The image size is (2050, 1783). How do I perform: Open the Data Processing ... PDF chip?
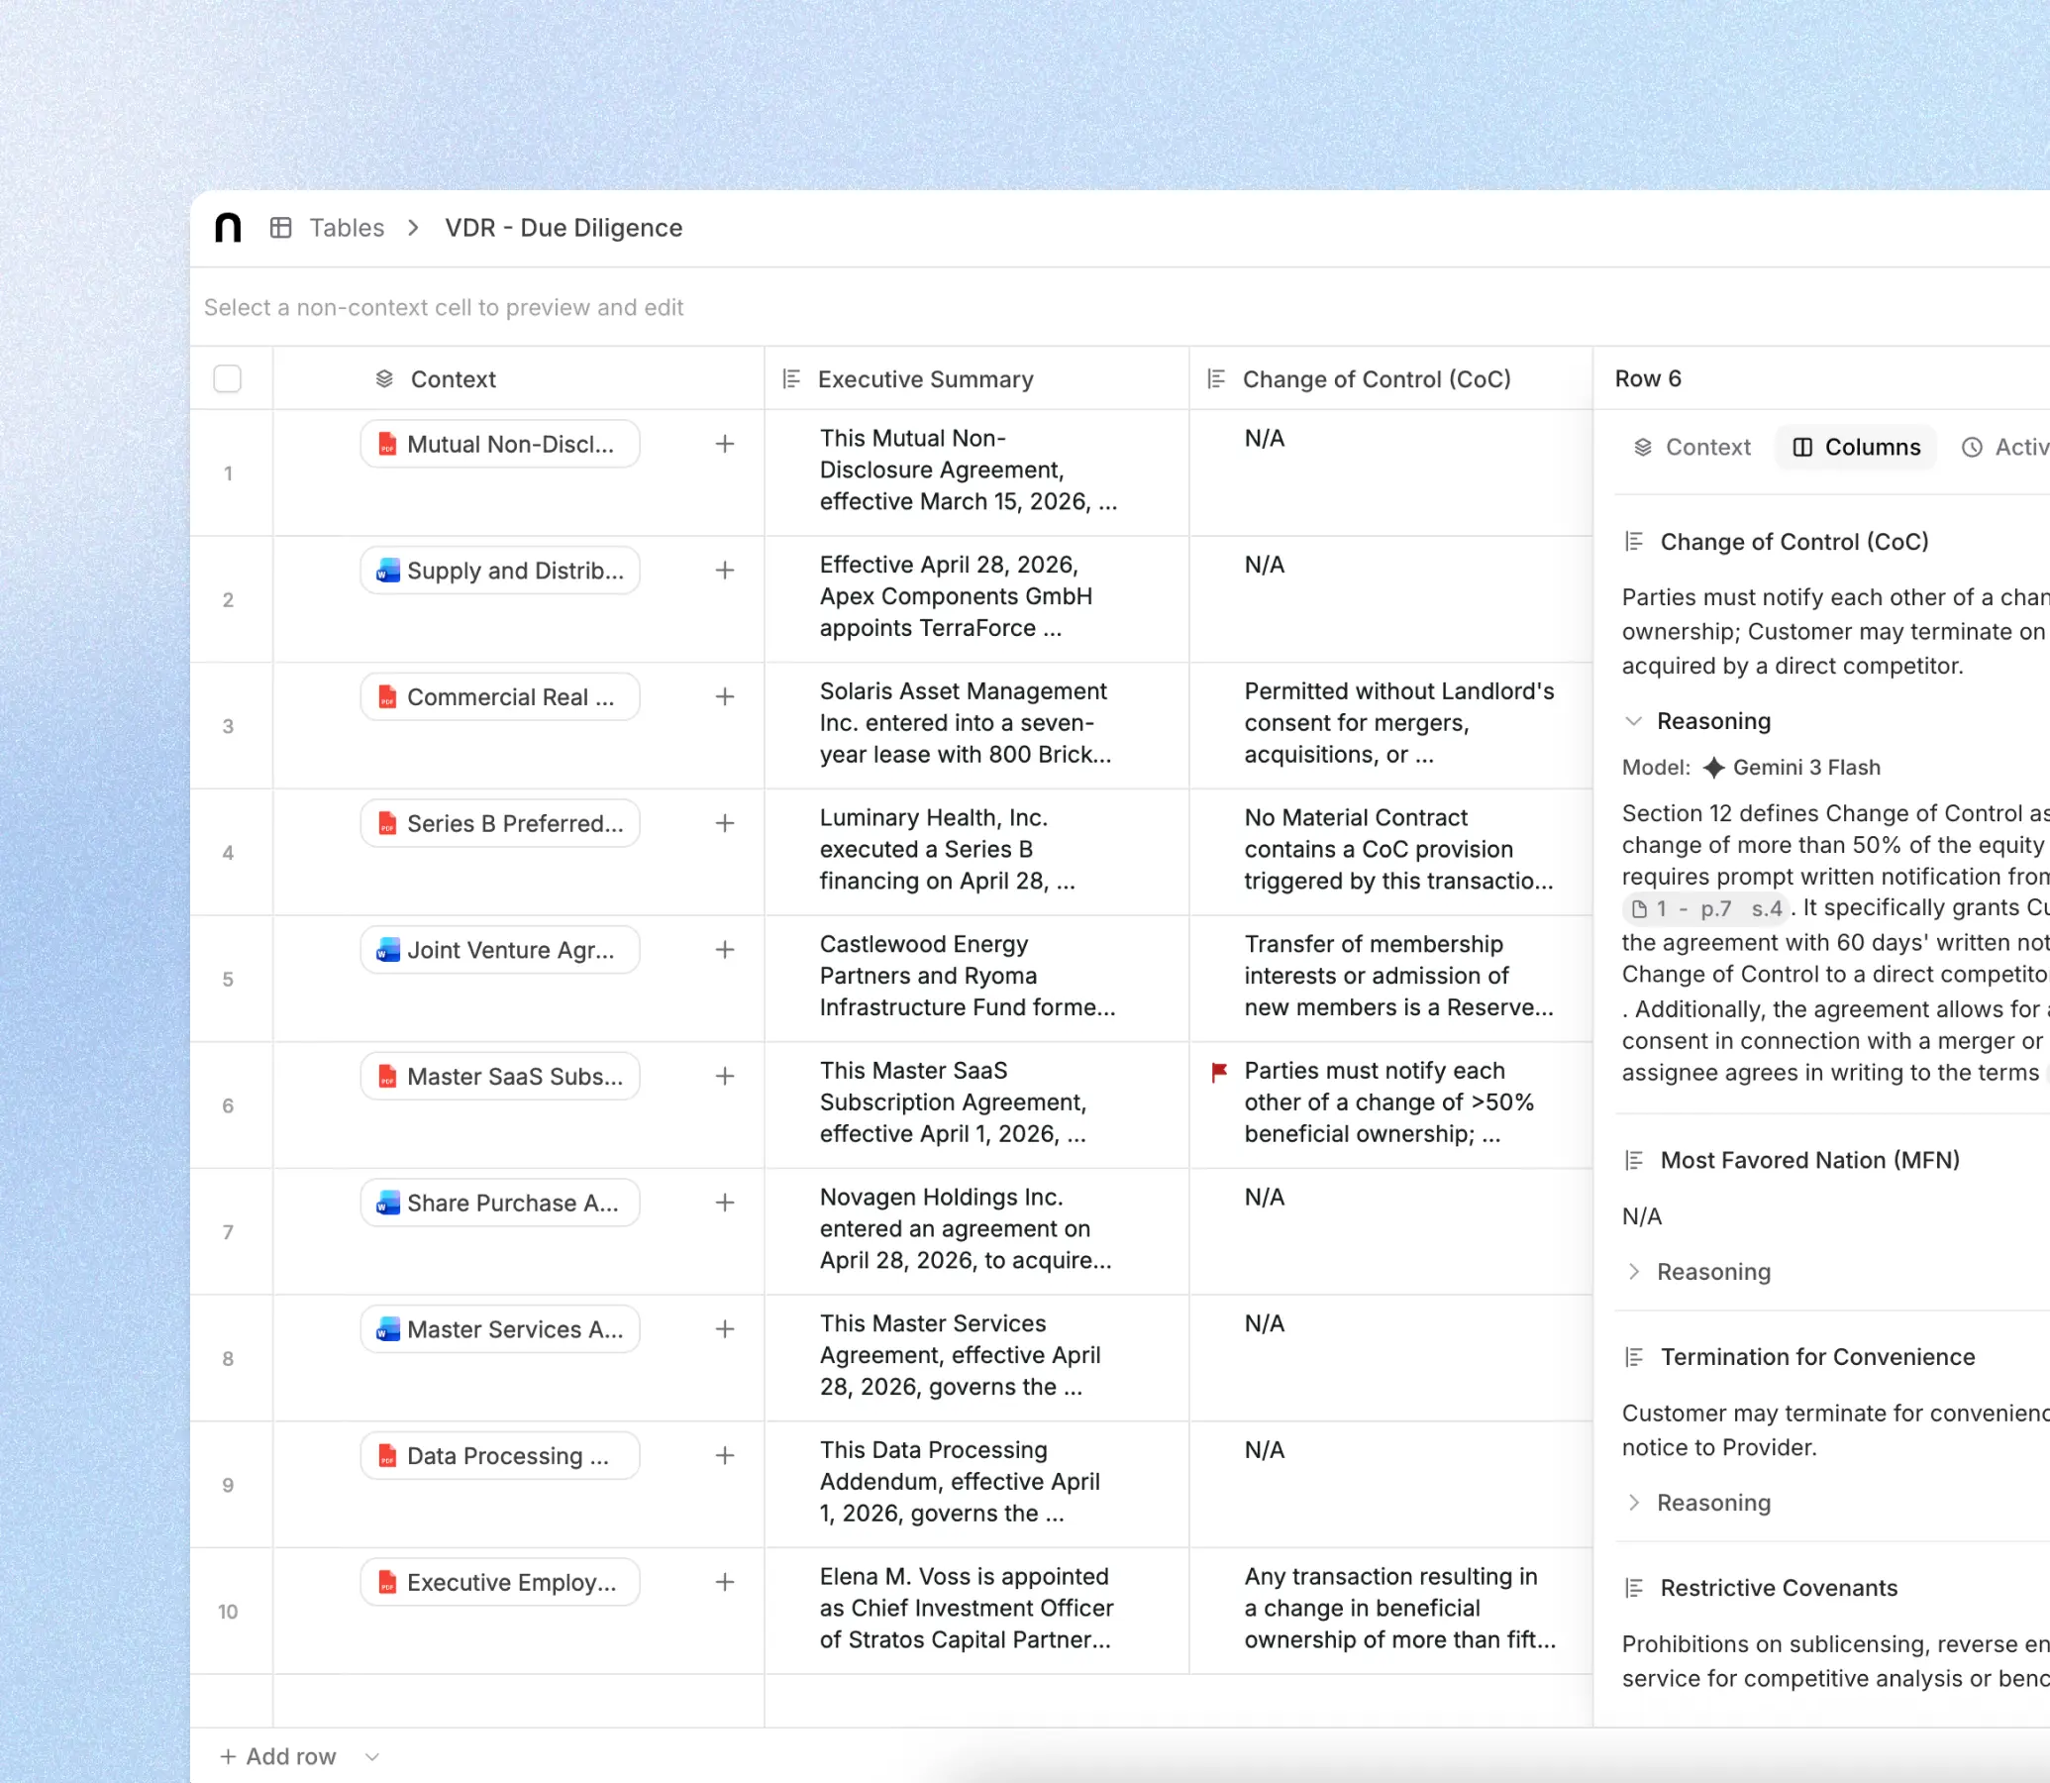[x=499, y=1455]
